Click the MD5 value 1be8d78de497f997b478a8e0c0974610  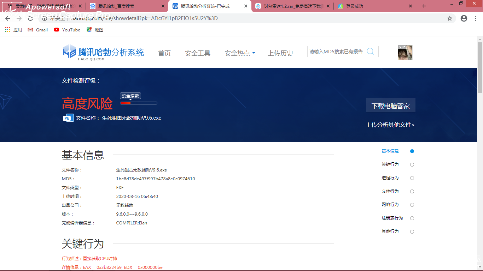(156, 179)
